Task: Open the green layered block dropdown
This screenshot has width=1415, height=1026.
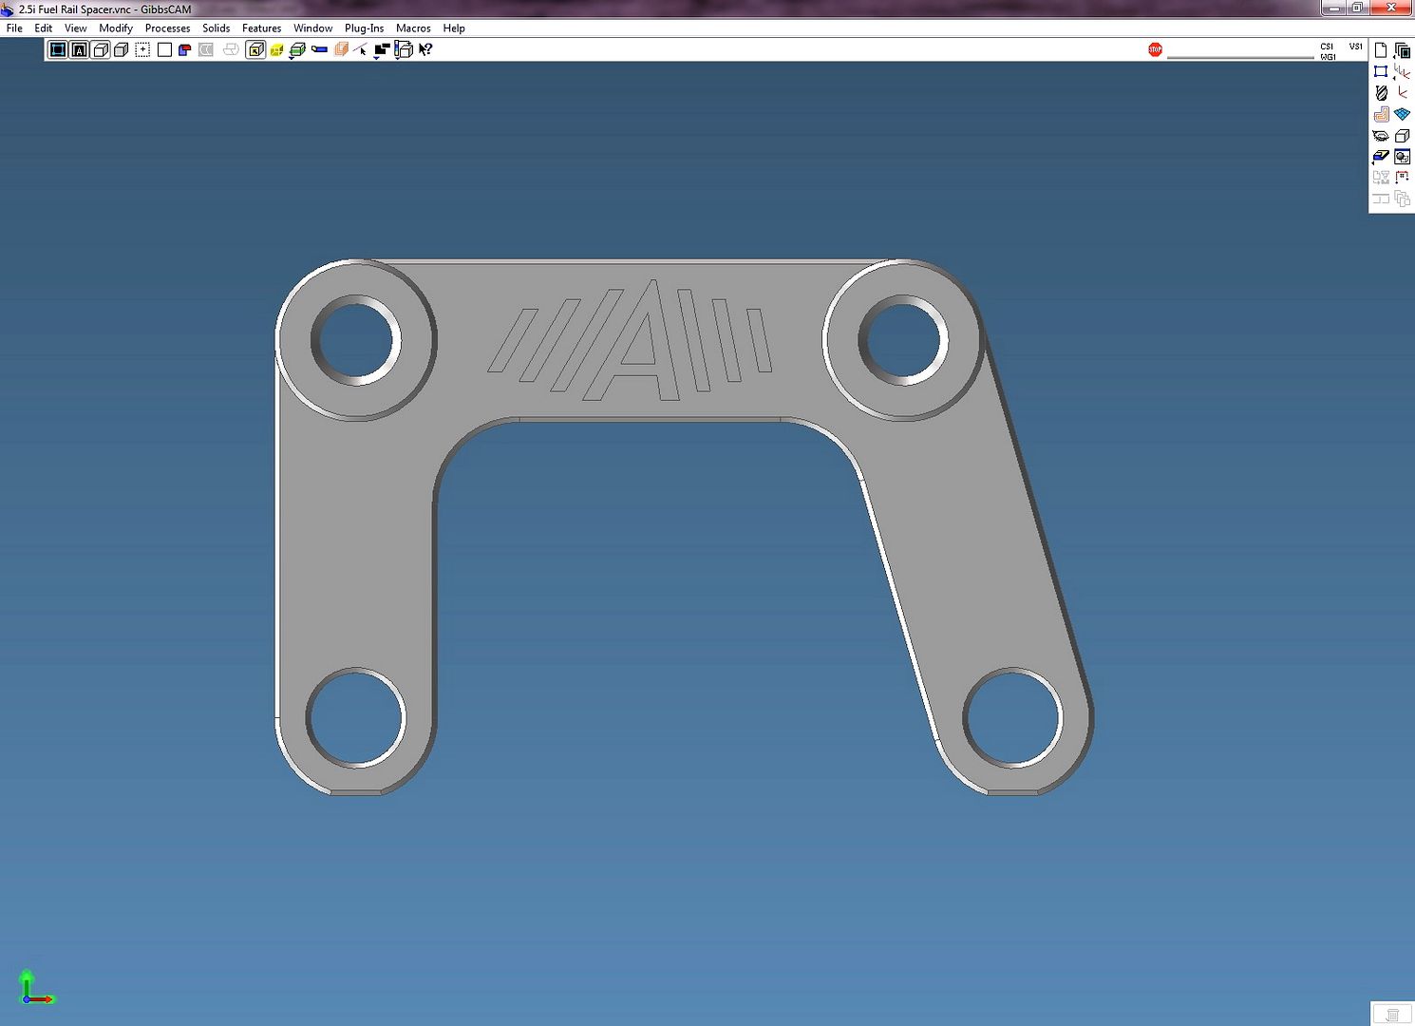Action: pos(297,50)
